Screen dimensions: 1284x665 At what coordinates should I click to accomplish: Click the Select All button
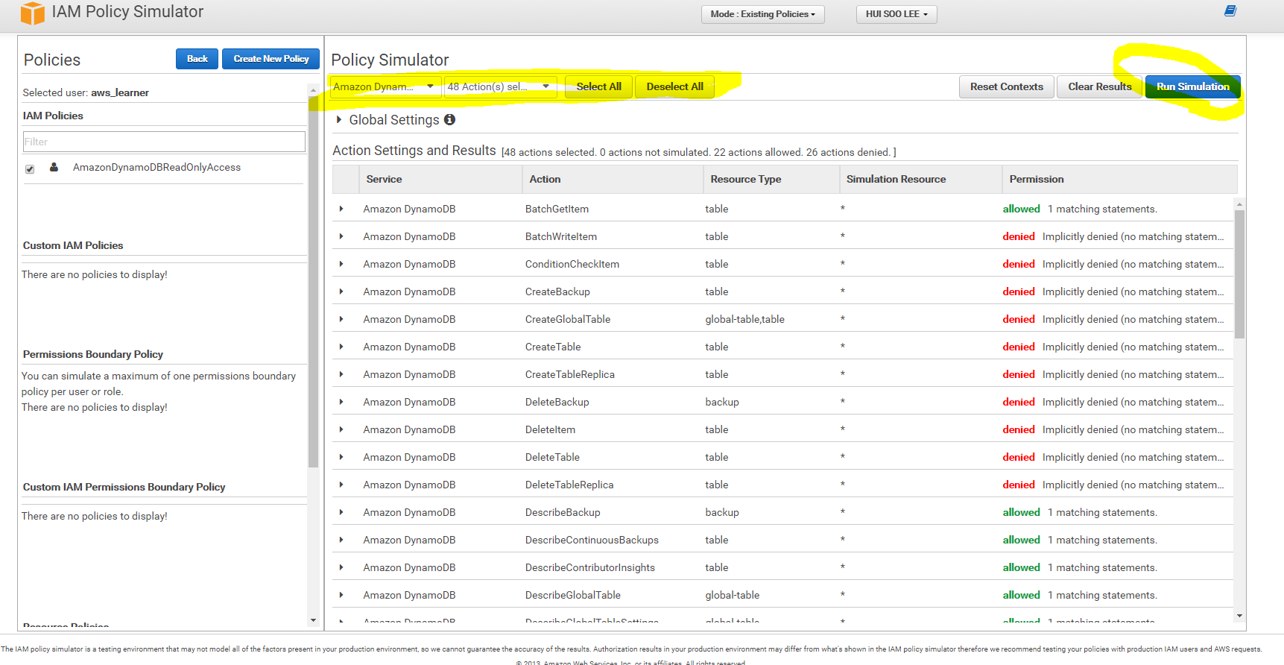pyautogui.click(x=598, y=86)
